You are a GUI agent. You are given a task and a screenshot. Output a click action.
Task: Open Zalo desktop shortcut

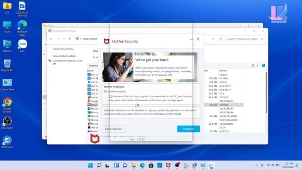point(22,46)
